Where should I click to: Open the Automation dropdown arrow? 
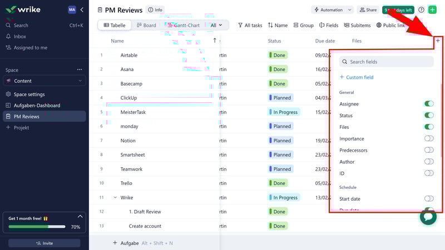click(350, 9)
